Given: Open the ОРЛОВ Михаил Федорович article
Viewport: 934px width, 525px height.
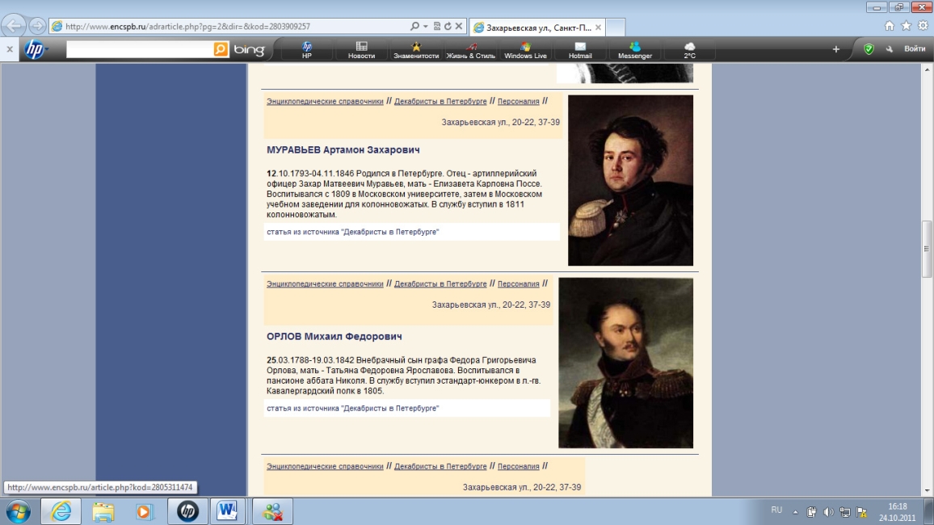Looking at the screenshot, I should pyautogui.click(x=334, y=336).
